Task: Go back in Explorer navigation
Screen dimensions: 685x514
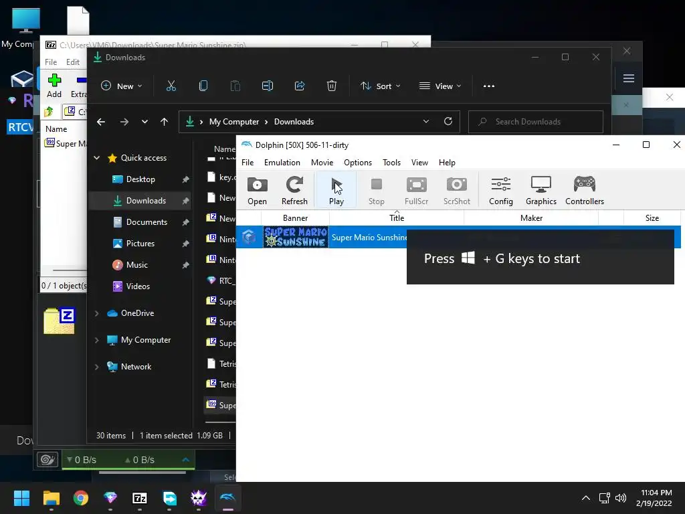Action: point(101,122)
